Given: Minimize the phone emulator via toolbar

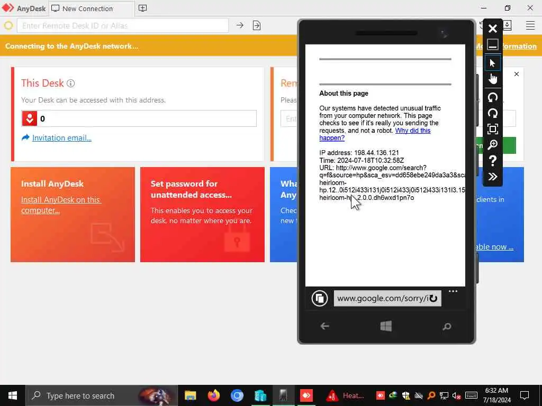Looking at the screenshot, I should point(493,44).
